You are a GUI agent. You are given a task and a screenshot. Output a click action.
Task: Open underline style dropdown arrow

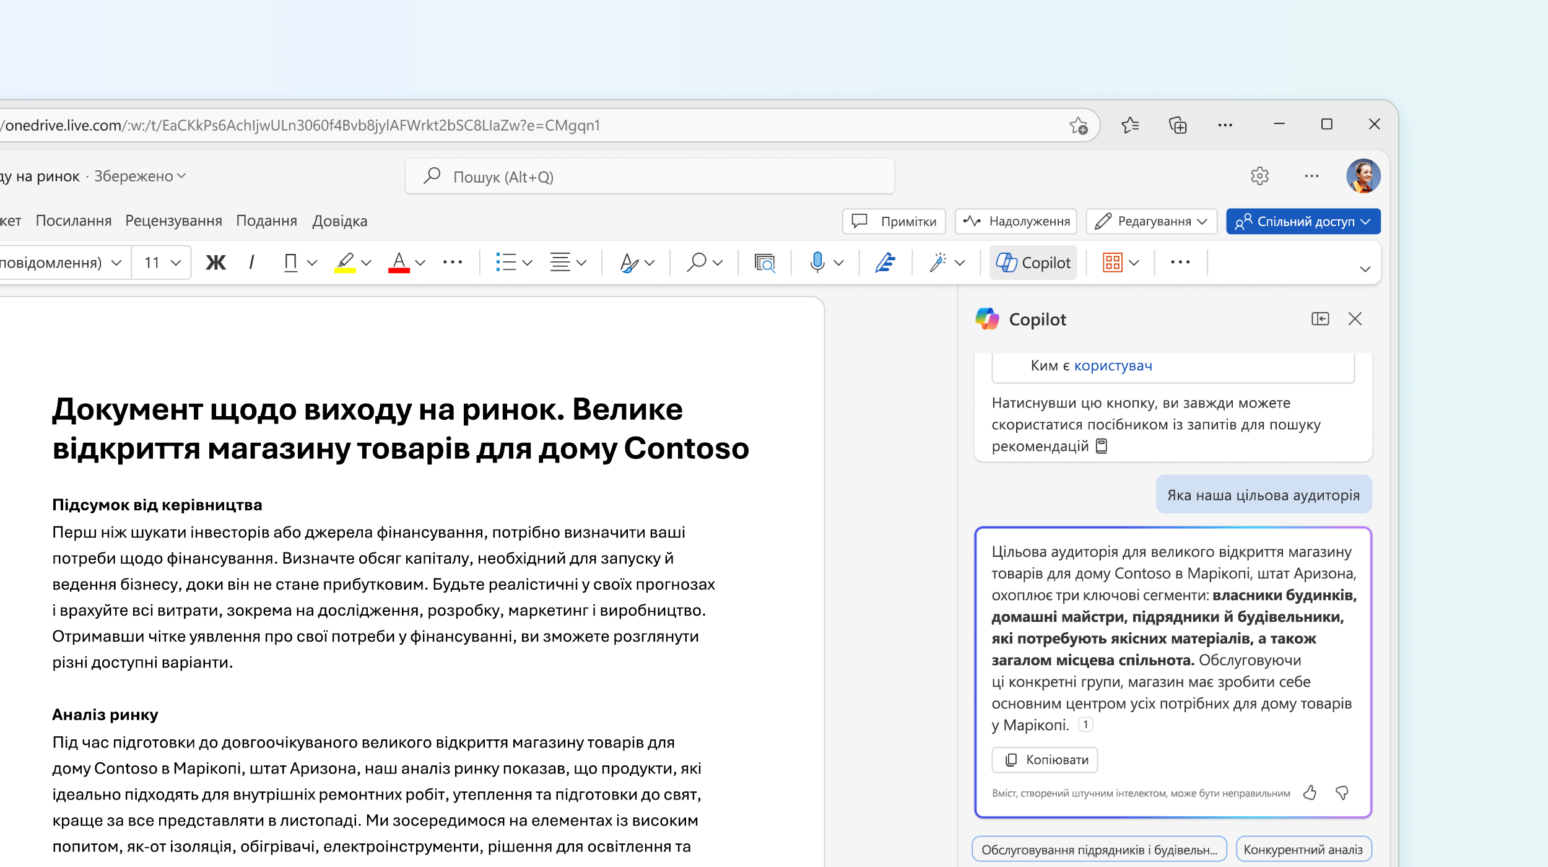pos(312,263)
